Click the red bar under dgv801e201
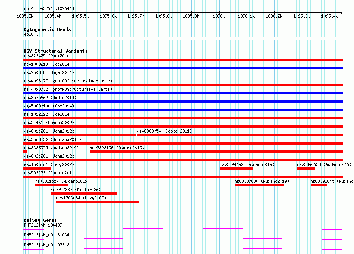This screenshot has width=354, height=254. point(80,135)
